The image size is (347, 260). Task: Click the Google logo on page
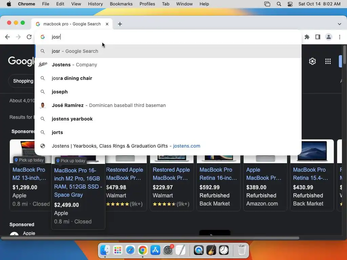[x=21, y=61]
